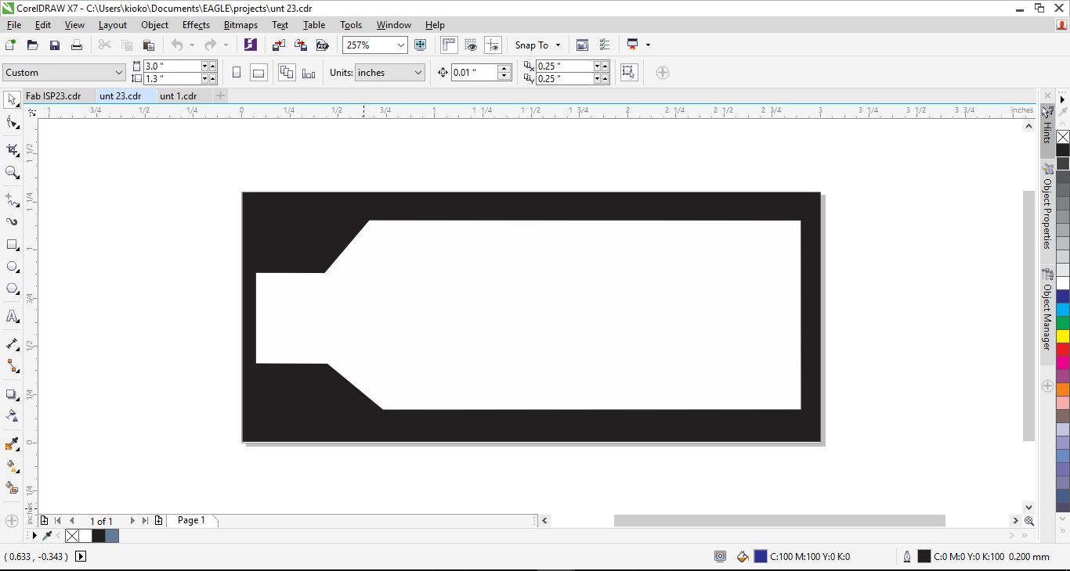This screenshot has height=571, width=1070.
Task: Create a new document
Action: (x=11, y=45)
